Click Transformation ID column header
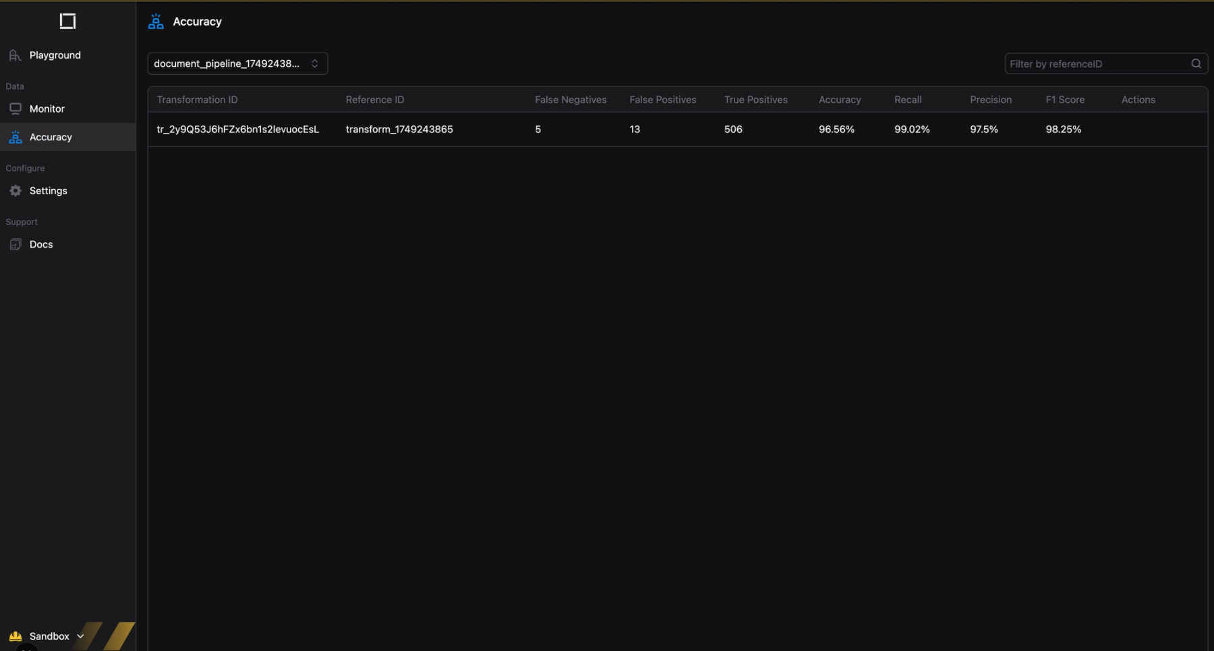The width and height of the screenshot is (1214, 651). point(197,100)
